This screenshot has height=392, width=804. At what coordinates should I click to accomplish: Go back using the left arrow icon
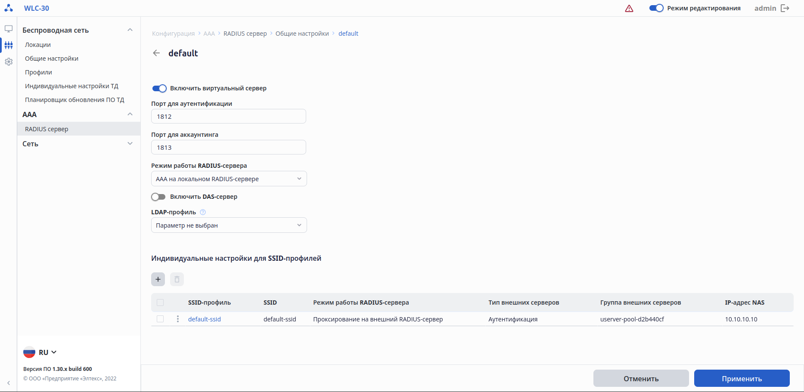click(156, 53)
